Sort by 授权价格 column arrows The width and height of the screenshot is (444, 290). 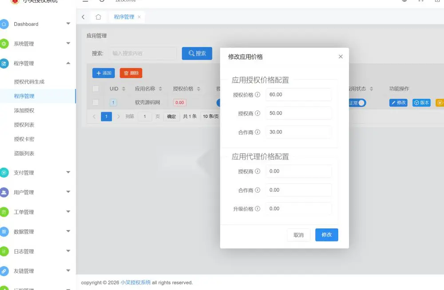pos(198,89)
